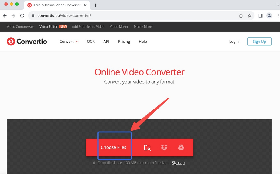
Task: Click the underlined Sign Up link below upload bar
Action: pos(178,163)
